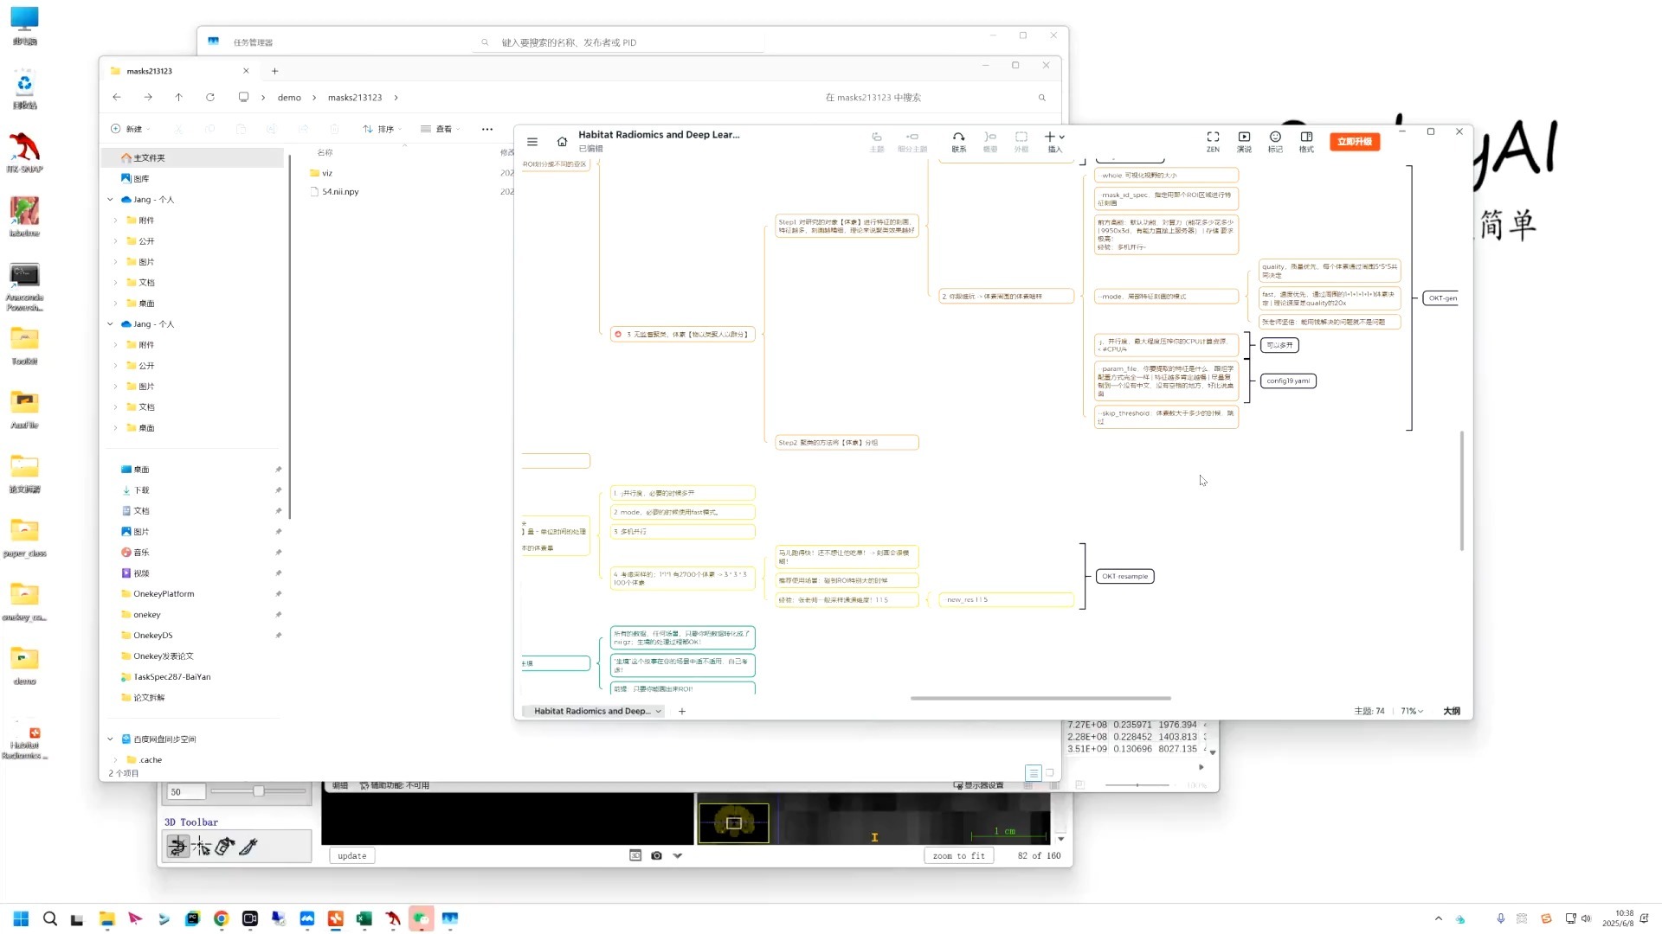The image size is (1662, 934).
Task: Go up one folder in File Explorer
Action: (179, 97)
